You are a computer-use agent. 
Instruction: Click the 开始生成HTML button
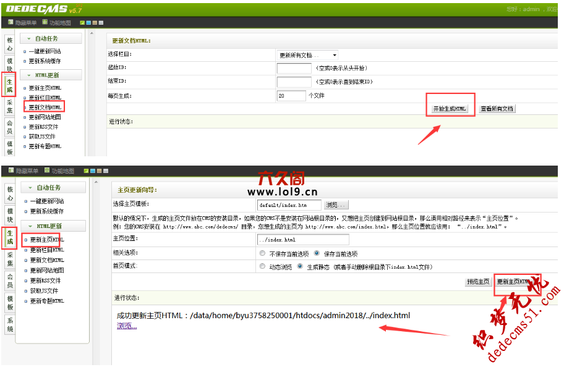tap(450, 108)
